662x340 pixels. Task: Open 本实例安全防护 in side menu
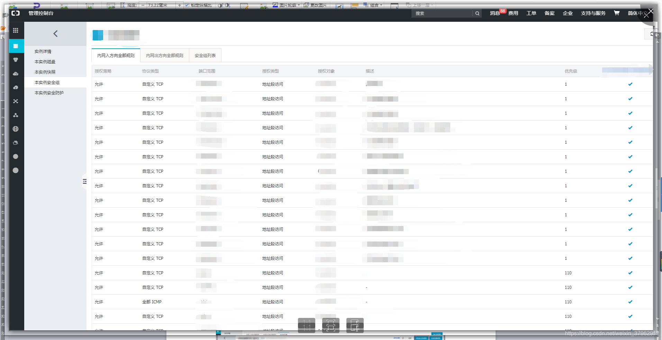point(49,93)
